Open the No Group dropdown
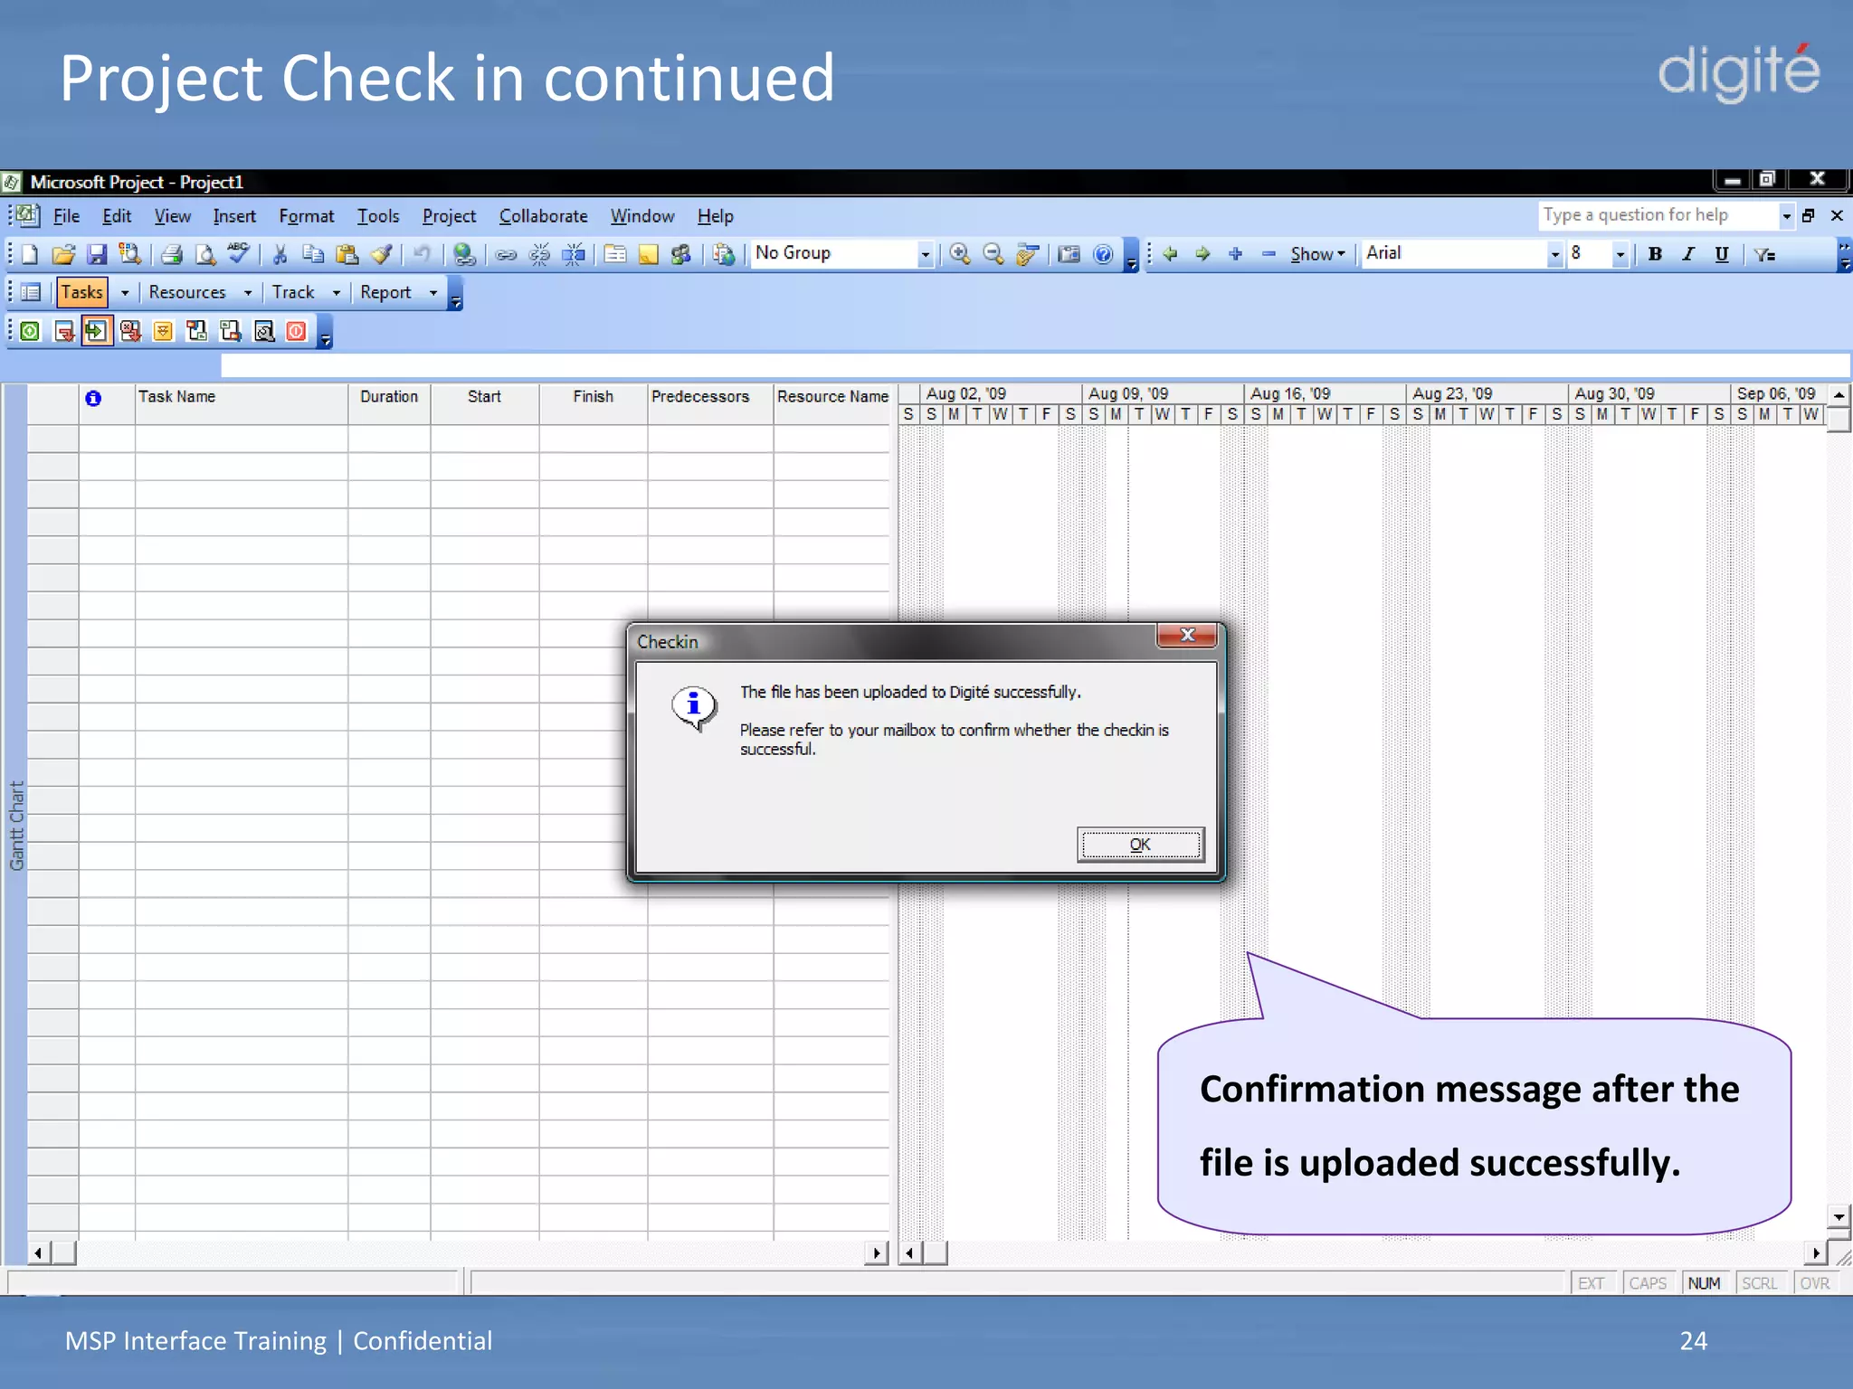 click(925, 254)
